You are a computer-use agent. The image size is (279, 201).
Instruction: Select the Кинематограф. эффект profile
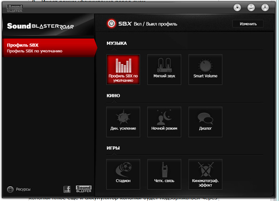pos(205,174)
